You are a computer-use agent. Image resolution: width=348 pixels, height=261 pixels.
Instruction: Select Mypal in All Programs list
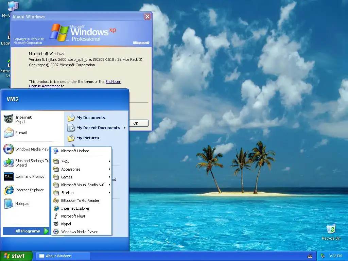[82, 224]
